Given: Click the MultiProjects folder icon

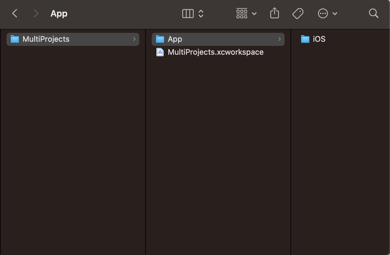Looking at the screenshot, I should (15, 39).
